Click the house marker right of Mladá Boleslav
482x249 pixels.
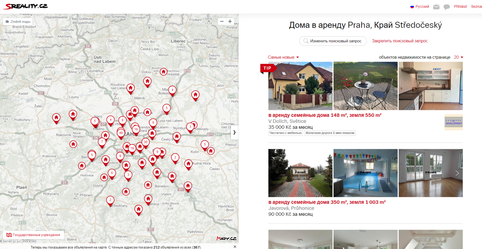coord(195,95)
